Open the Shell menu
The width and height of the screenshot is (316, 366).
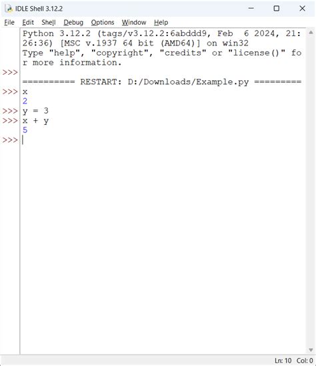tap(49, 23)
